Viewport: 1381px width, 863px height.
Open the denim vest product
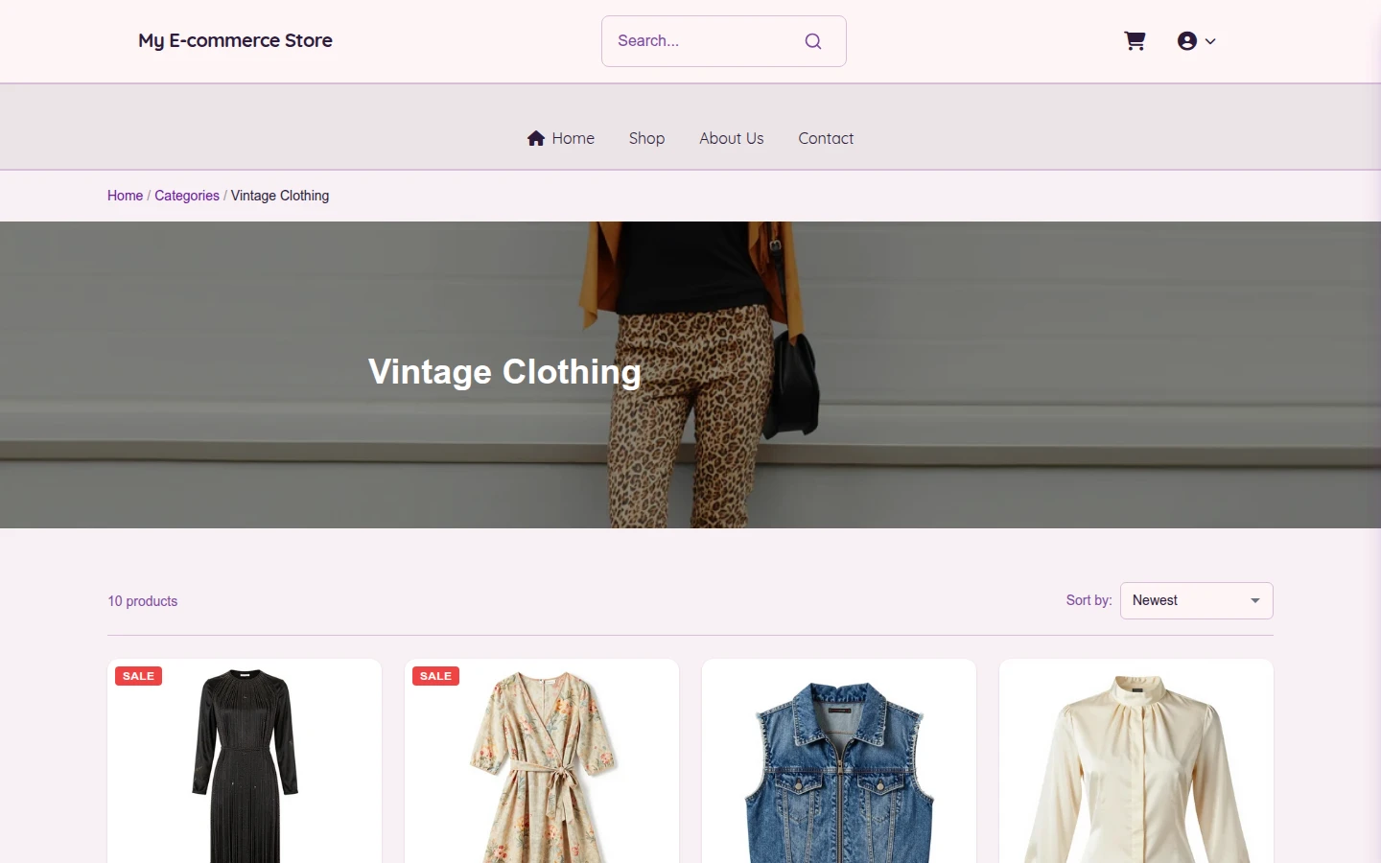839,761
